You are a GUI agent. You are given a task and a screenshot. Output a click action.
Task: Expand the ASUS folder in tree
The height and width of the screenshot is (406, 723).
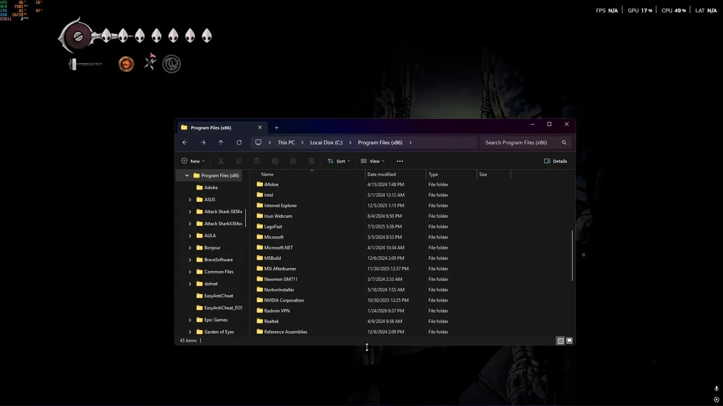pyautogui.click(x=190, y=200)
